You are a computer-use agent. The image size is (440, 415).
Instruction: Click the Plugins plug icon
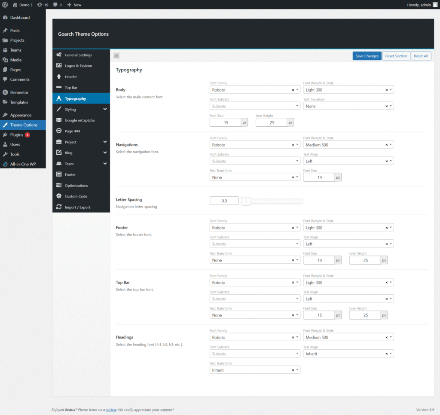(5, 135)
